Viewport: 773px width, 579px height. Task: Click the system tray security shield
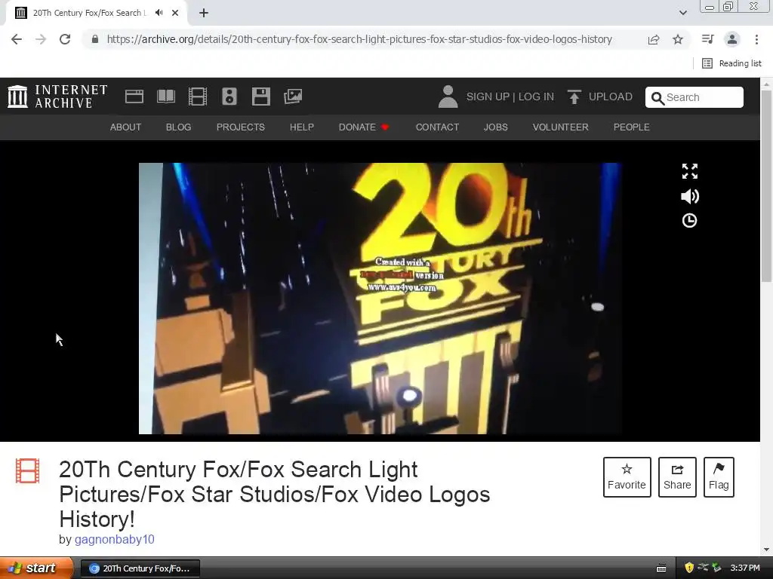[x=689, y=568]
